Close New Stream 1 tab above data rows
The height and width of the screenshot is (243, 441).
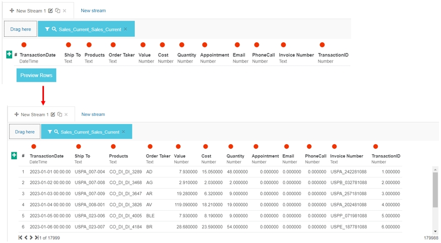[x=66, y=114]
